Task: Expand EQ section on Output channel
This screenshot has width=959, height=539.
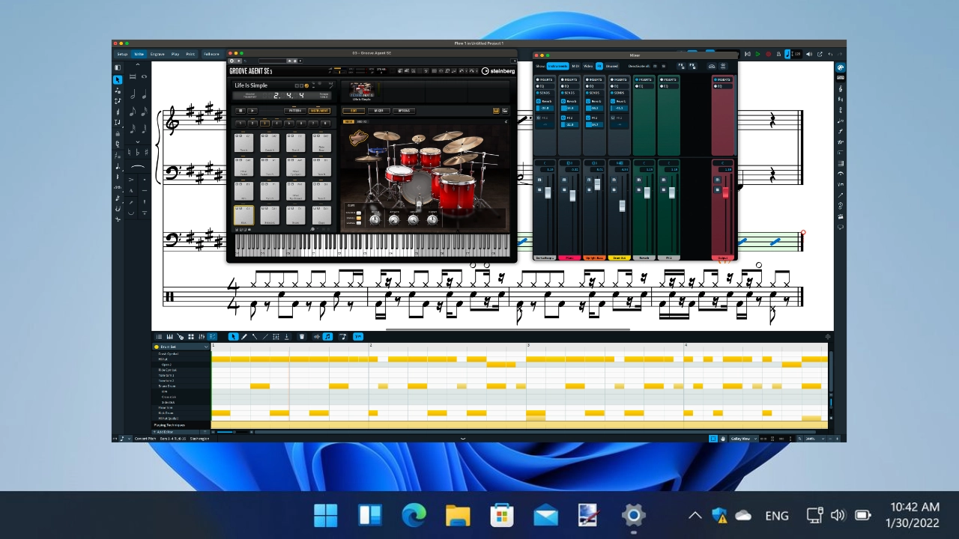Action: pyautogui.click(x=722, y=86)
